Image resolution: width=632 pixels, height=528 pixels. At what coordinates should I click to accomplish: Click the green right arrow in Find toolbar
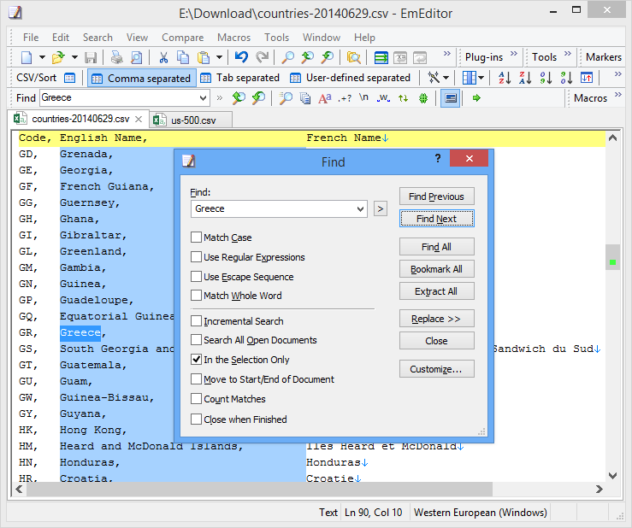(476, 98)
